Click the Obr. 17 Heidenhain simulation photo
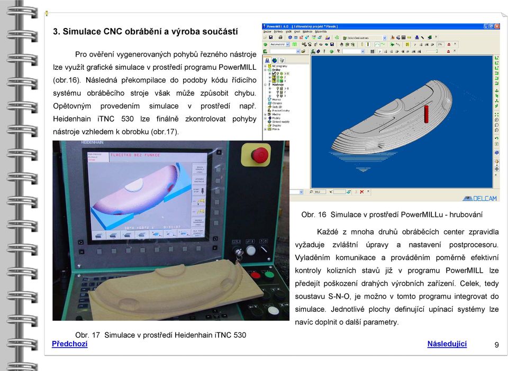508x371 pixels. click(x=171, y=230)
